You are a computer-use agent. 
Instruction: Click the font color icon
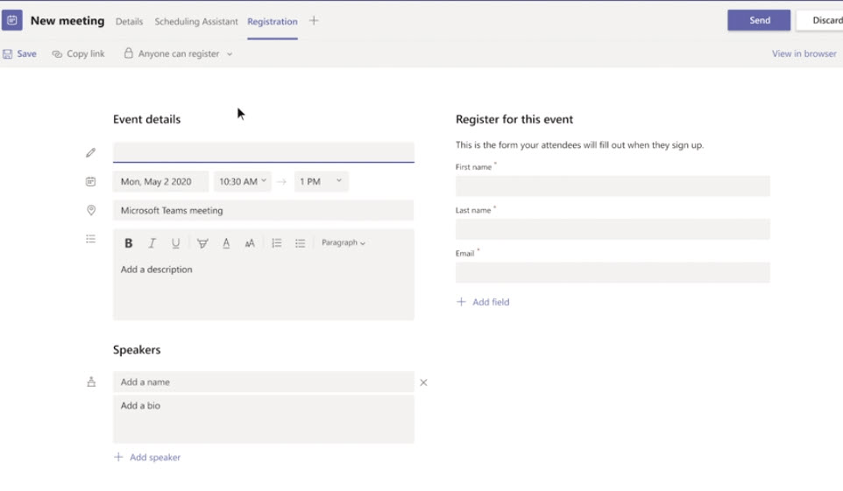(x=226, y=243)
